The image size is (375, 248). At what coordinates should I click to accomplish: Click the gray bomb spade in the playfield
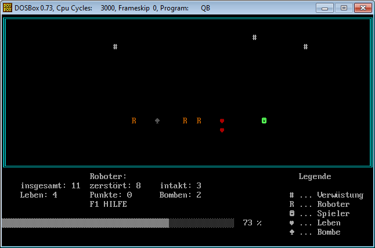tap(157, 121)
